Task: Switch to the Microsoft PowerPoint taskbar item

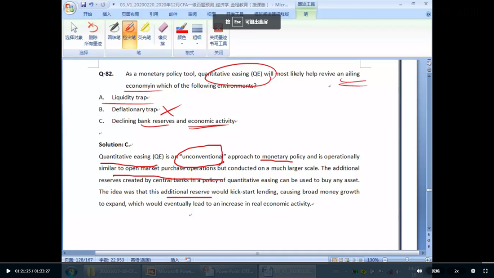Action: tap(171, 271)
